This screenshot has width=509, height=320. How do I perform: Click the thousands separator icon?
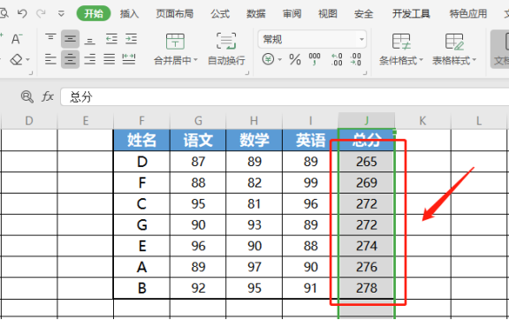[x=315, y=59]
